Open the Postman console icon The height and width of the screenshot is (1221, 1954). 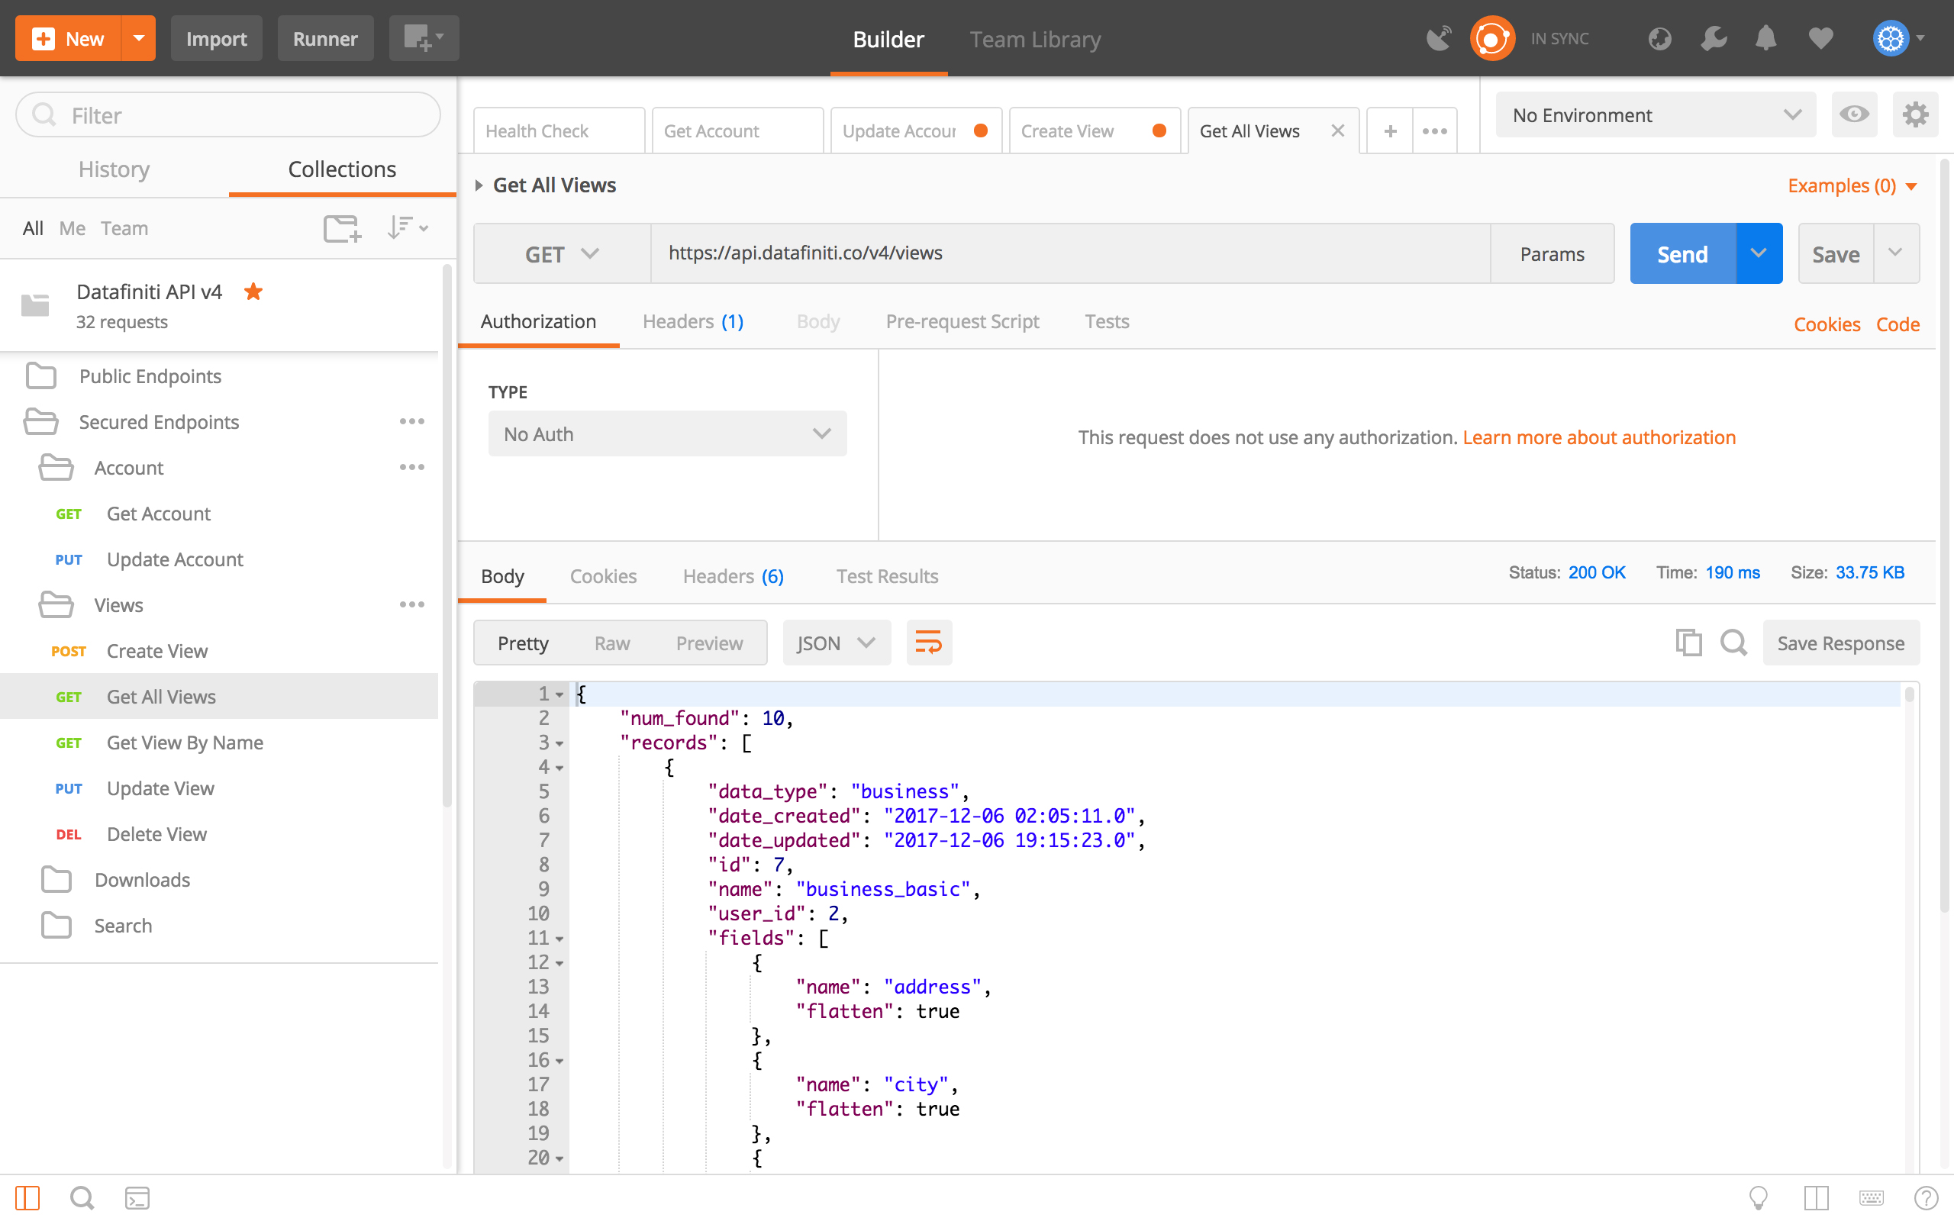click(137, 1198)
